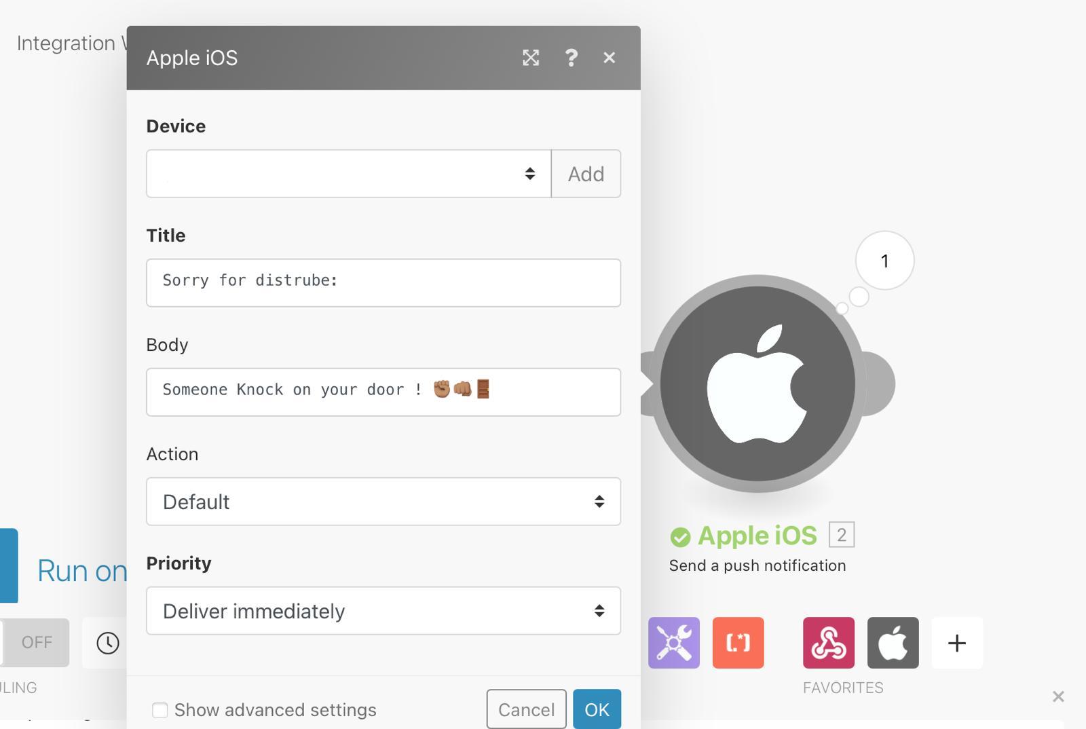
Task: Click the Run once button
Action: pos(64,567)
